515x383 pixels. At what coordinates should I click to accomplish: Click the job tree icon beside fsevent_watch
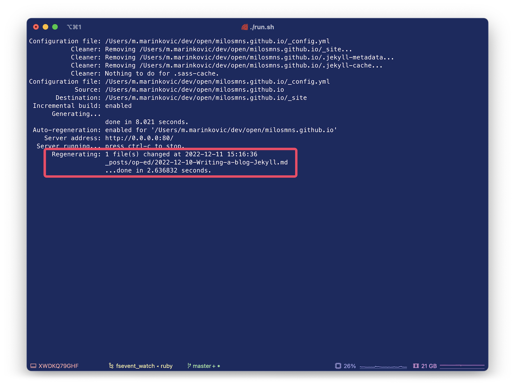[111, 366]
